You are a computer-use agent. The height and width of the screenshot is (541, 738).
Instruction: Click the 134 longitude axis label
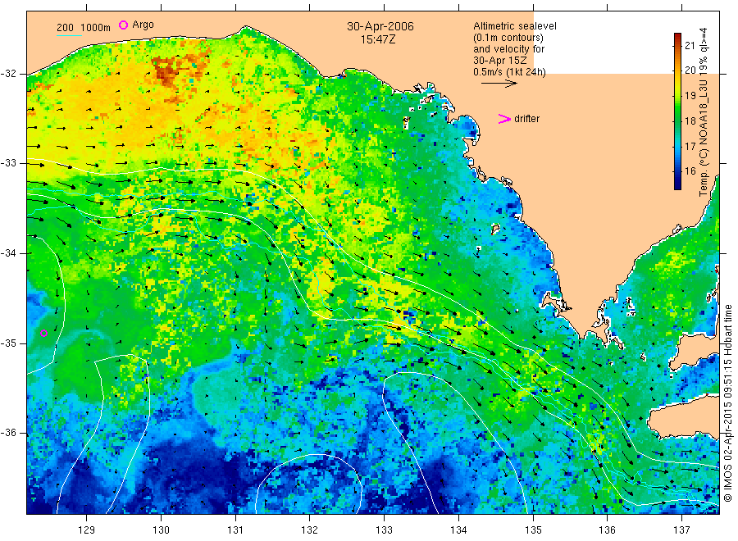click(458, 530)
